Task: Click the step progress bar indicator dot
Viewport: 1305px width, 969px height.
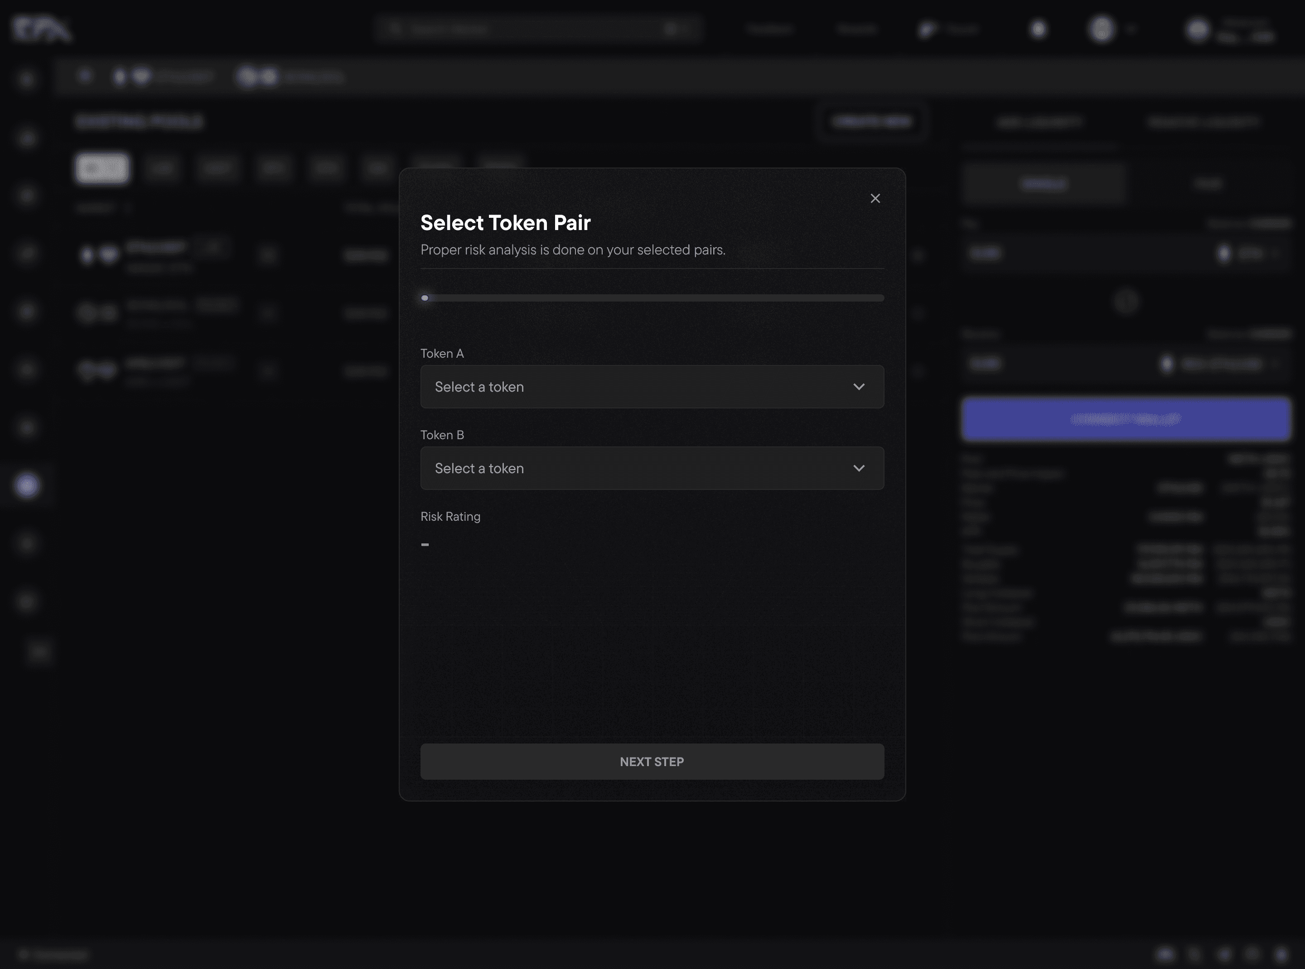Action: click(425, 298)
